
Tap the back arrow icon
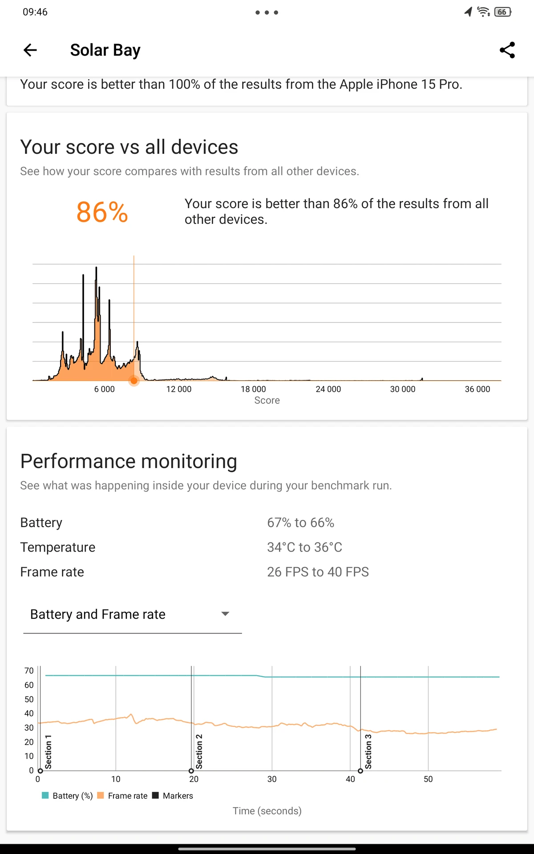click(30, 50)
